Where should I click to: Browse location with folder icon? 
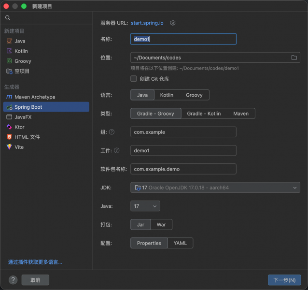click(x=294, y=58)
